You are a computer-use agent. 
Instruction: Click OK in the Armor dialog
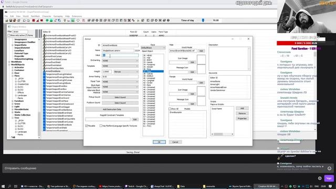click(x=159, y=142)
